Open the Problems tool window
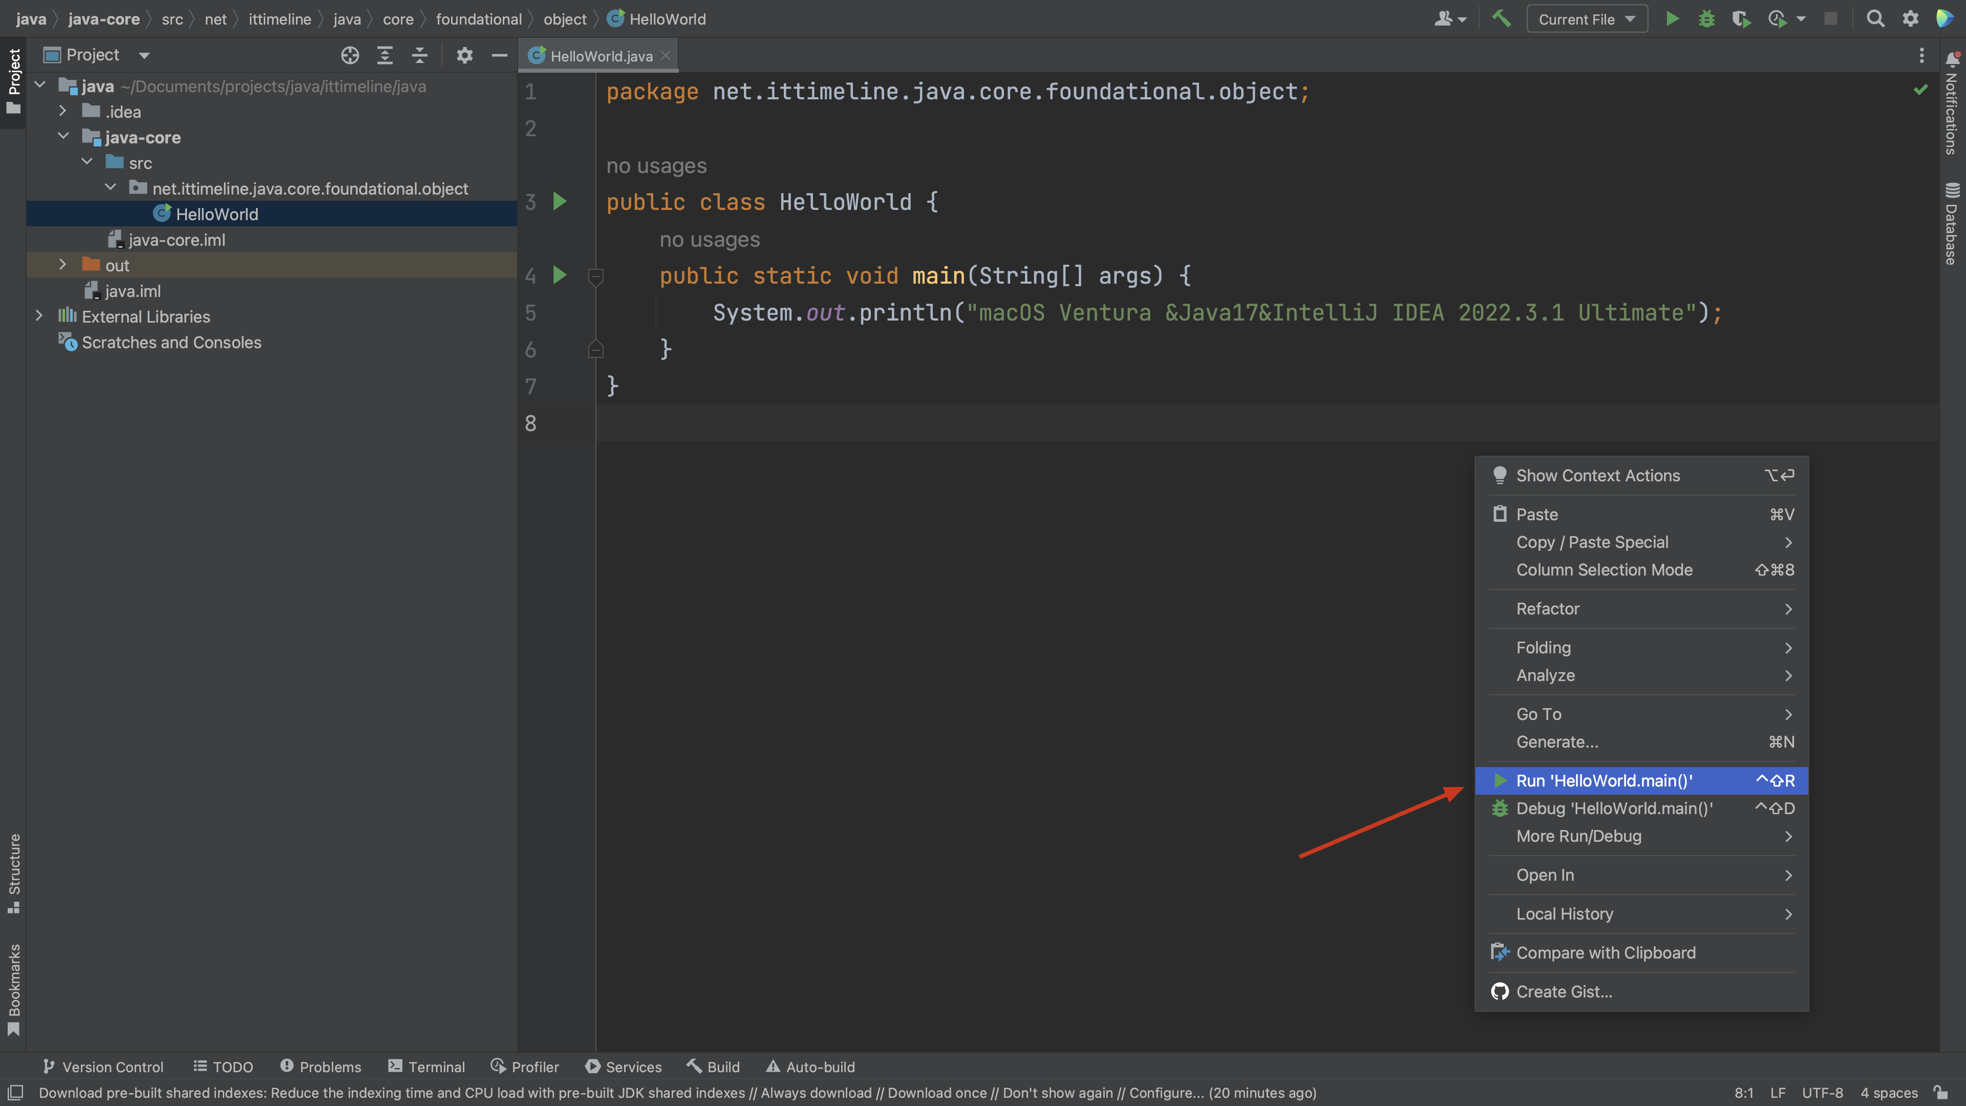Screen dimensions: 1966x1106 [320, 1067]
